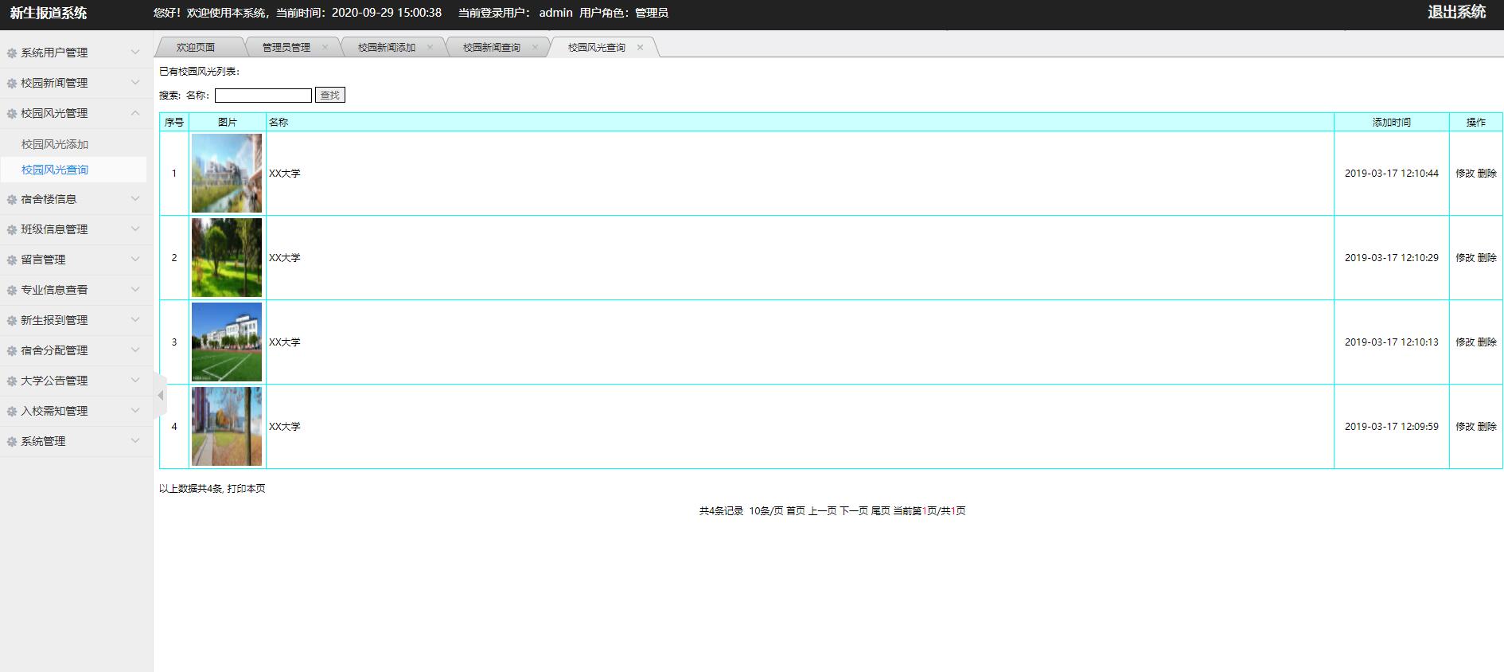Expand the 留言管理 menu chevron
Viewport: 1504px width, 672px height.
point(135,260)
